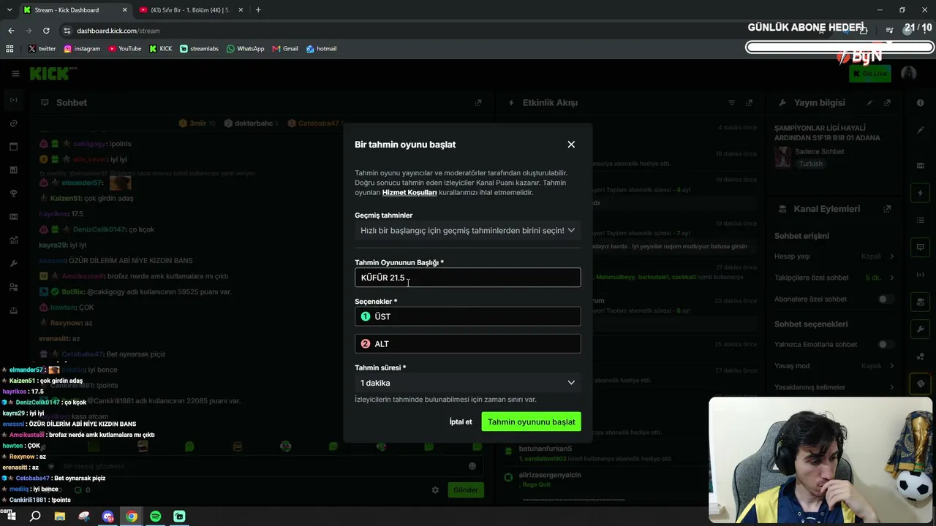Reload the current page
Viewport: 936px width, 526px height.
[x=46, y=31]
